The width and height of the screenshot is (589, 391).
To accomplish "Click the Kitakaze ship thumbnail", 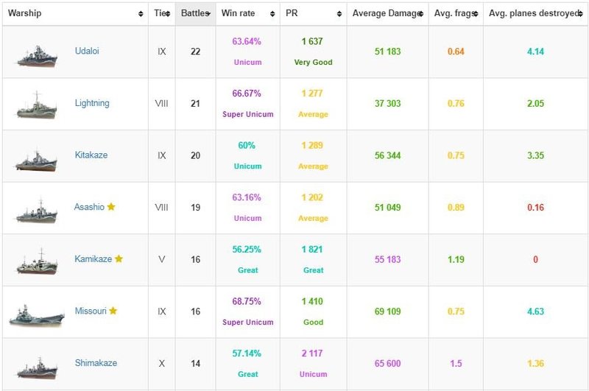I will [36, 158].
